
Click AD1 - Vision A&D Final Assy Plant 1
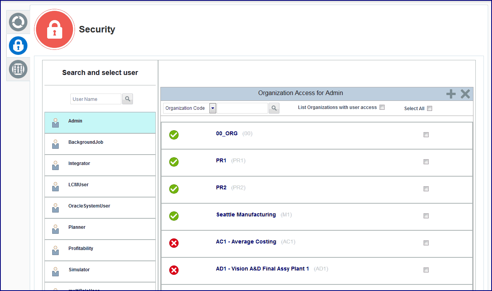[262, 269]
